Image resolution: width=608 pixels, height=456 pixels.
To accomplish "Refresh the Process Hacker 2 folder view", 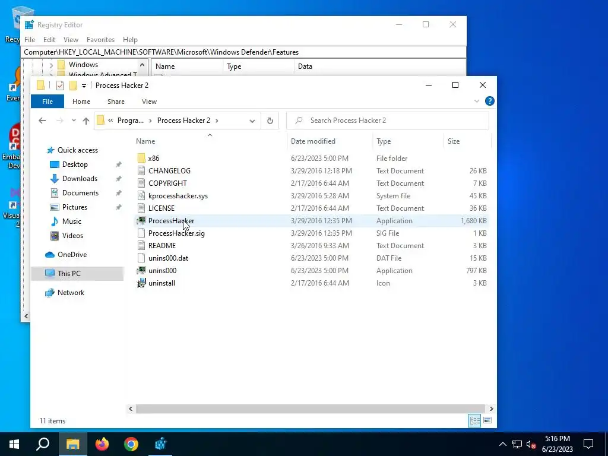I will click(270, 121).
